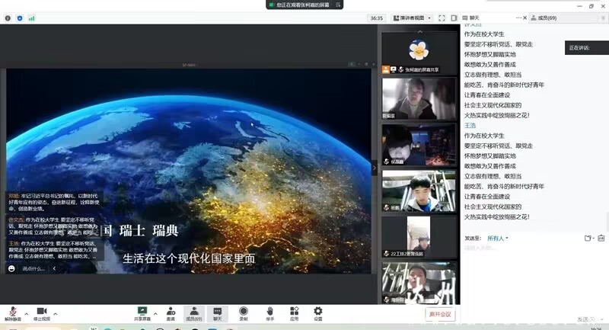
Task: Open chat panel more options (···)
Action: pyautogui.click(x=518, y=18)
